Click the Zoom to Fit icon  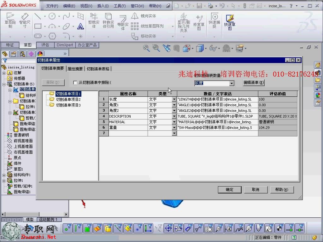(x=146, y=48)
